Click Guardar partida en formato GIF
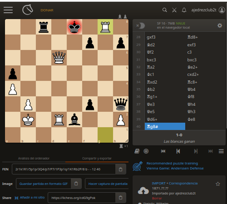This screenshot has width=227, height=204. click(x=44, y=184)
